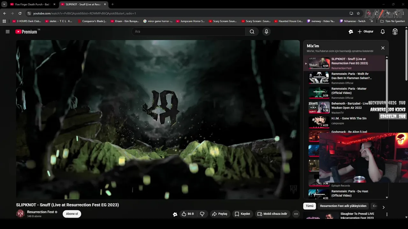This screenshot has height=229, width=408.
Task: Click the Slipknot video player
Action: point(158,120)
